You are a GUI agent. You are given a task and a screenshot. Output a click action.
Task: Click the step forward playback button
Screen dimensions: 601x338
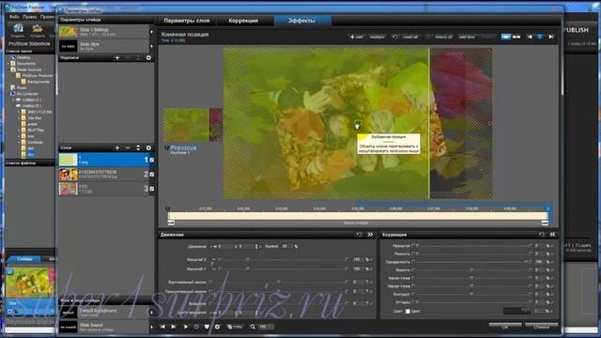[173, 327]
